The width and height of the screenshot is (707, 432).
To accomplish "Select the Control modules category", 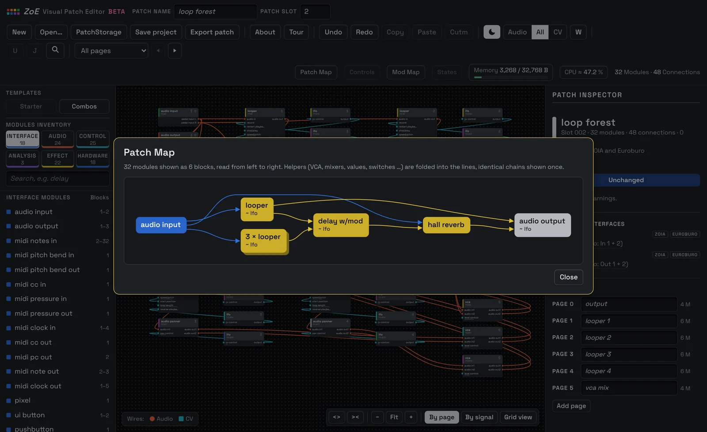I will pyautogui.click(x=93, y=139).
